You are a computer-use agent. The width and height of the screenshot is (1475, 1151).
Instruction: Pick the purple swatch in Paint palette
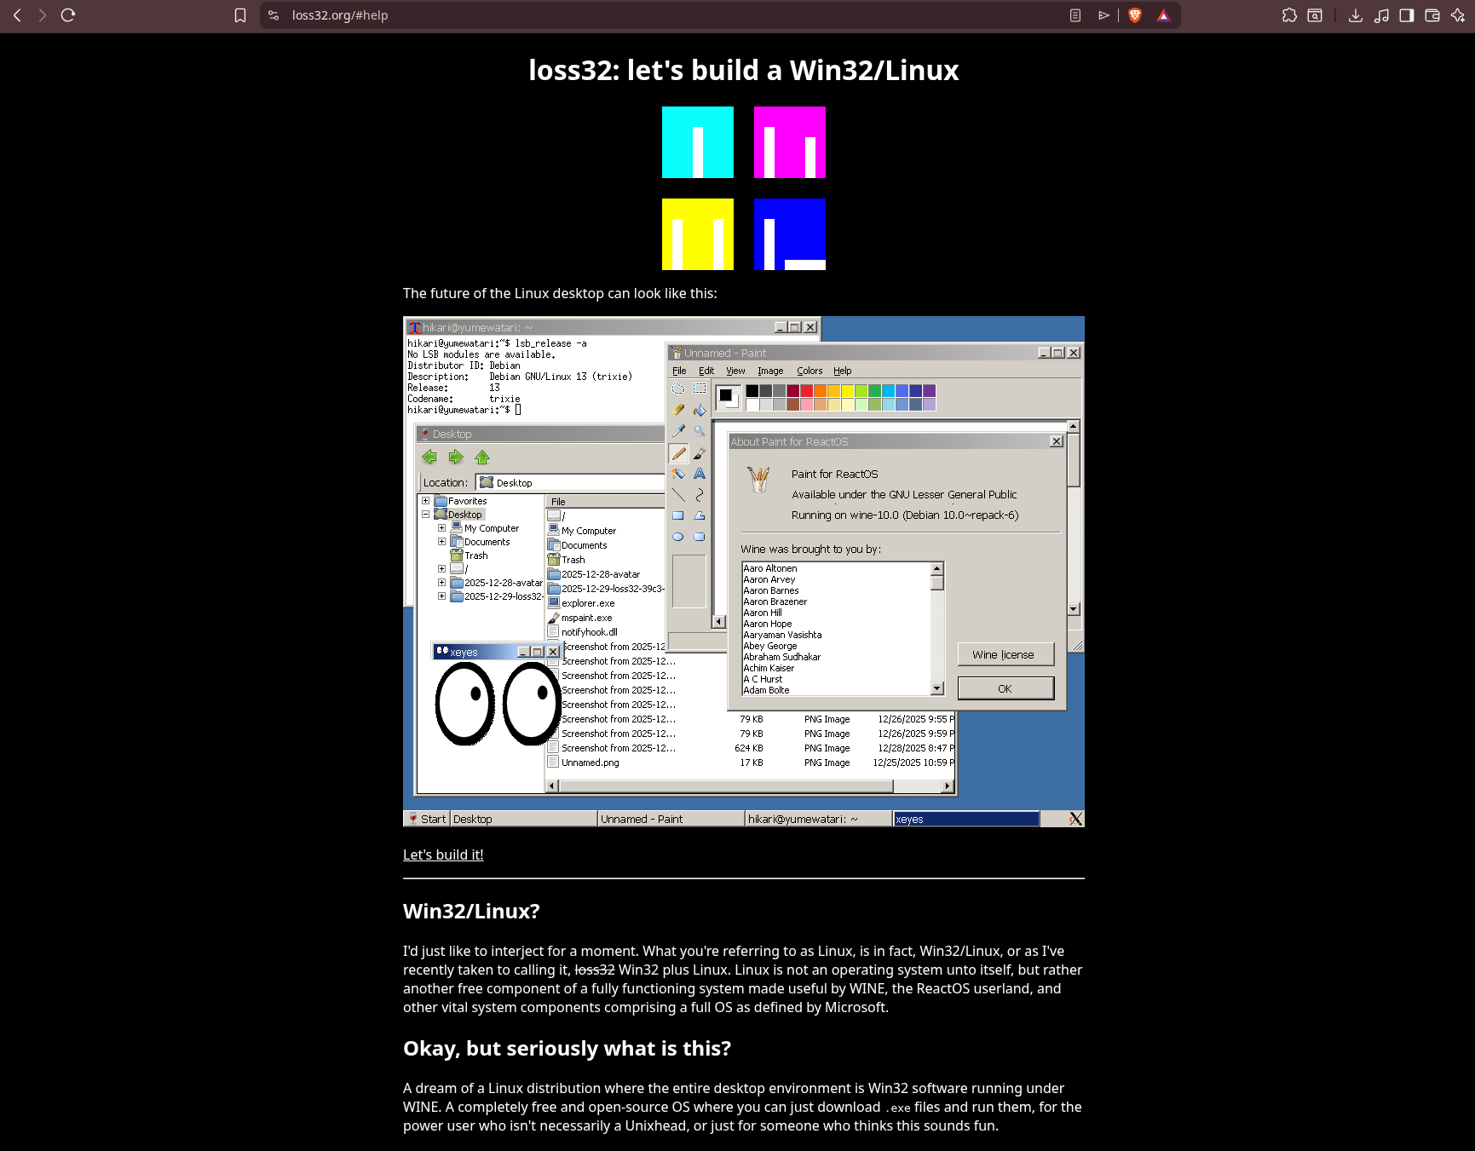[930, 391]
